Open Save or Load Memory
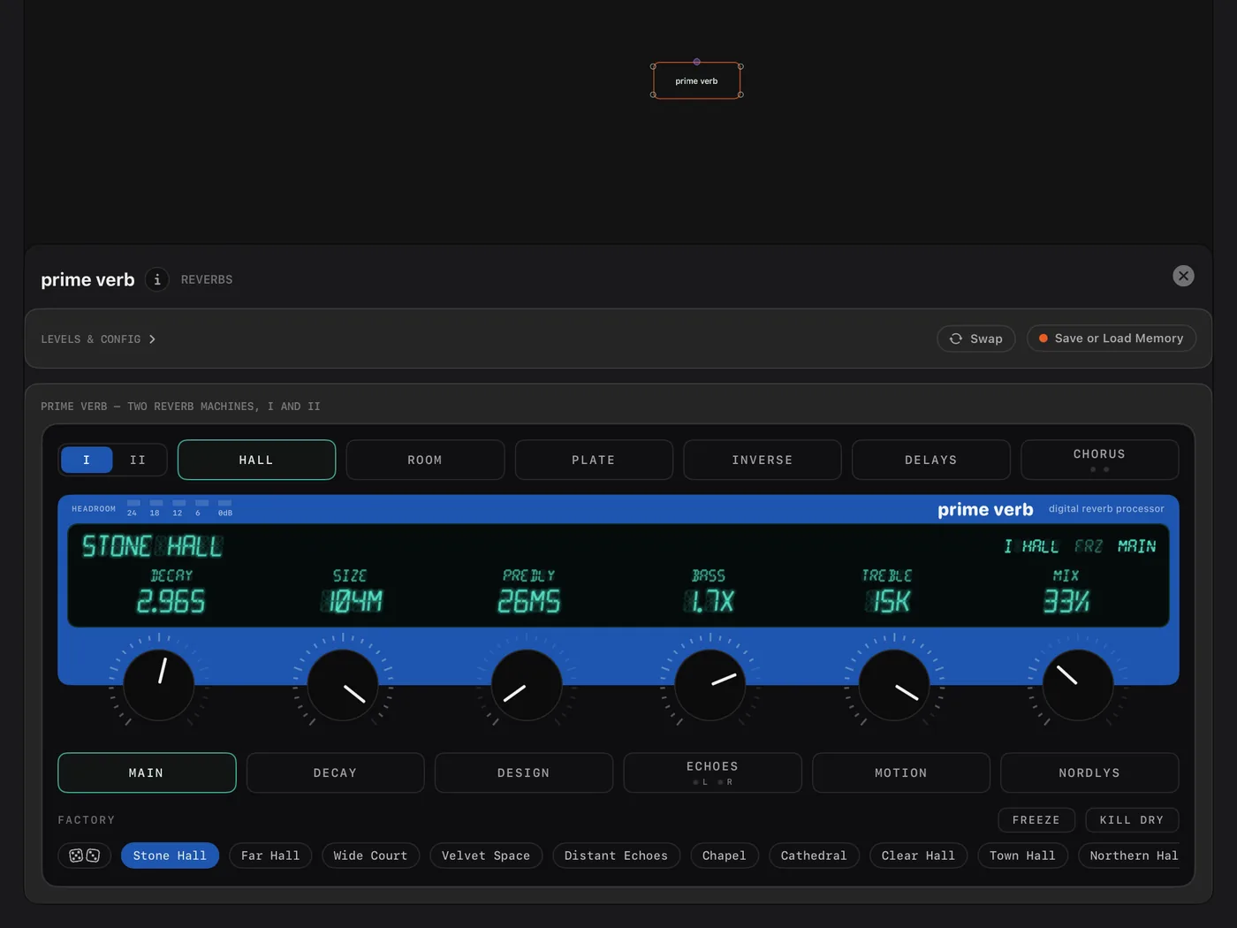The width and height of the screenshot is (1237, 928). (x=1112, y=338)
